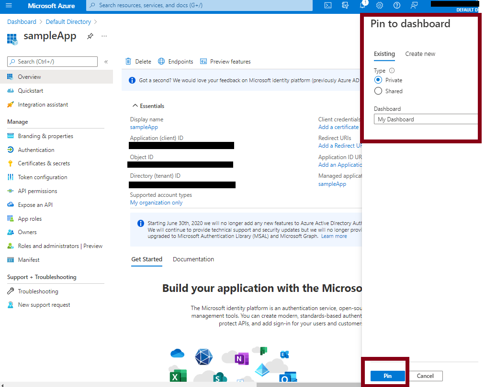Click the Microsoft Azure logo text
485x387 pixels.
tap(51, 6)
